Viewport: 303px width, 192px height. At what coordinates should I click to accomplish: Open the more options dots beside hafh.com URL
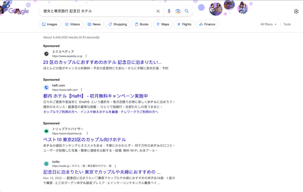[x=81, y=90]
